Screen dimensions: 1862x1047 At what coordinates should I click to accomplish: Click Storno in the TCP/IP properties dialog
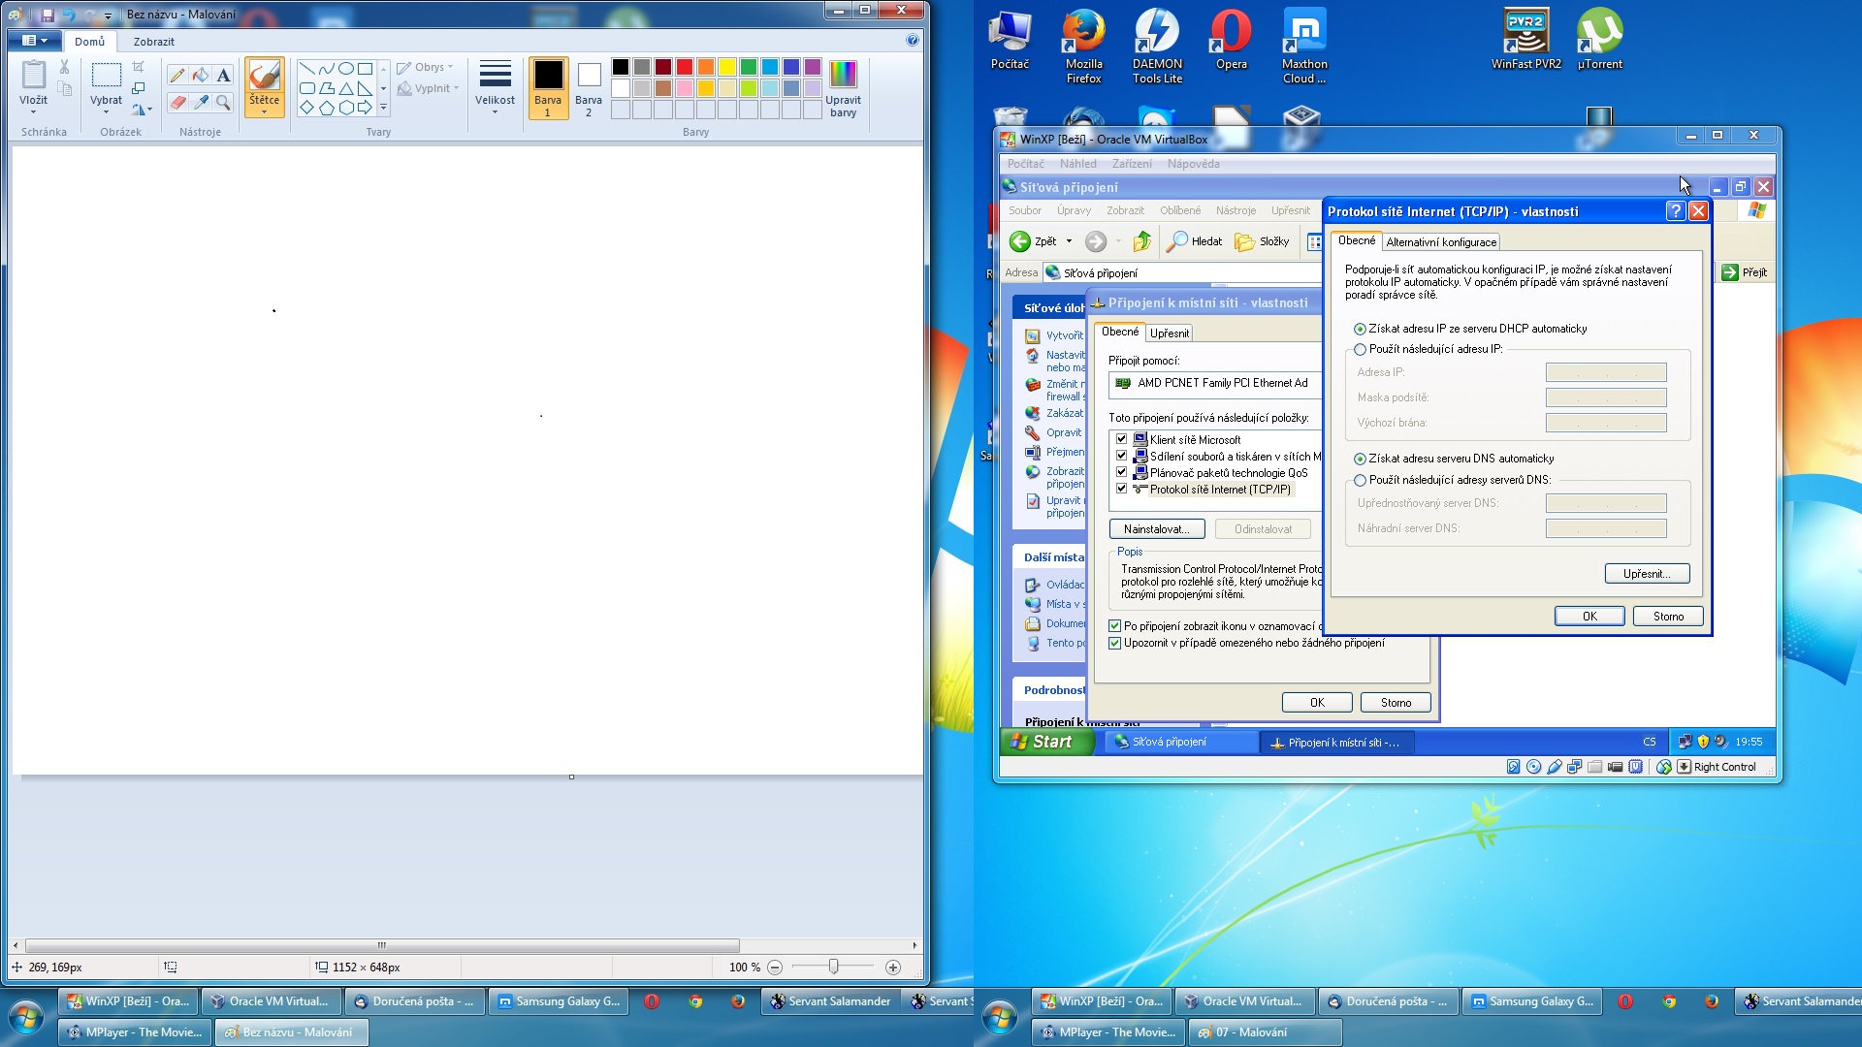pyautogui.click(x=1668, y=617)
